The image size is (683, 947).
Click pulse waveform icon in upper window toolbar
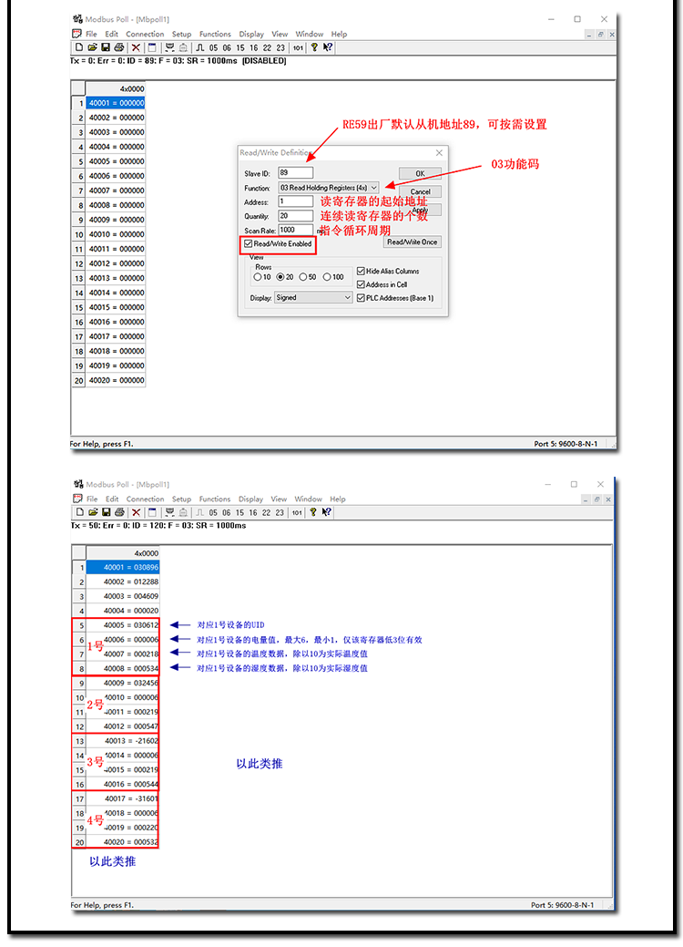pyautogui.click(x=199, y=47)
